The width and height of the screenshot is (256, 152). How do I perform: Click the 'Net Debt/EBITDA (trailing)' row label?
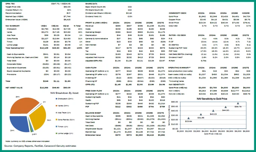point(181,54)
